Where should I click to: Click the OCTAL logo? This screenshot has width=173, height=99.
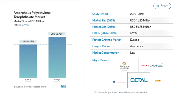(139, 80)
